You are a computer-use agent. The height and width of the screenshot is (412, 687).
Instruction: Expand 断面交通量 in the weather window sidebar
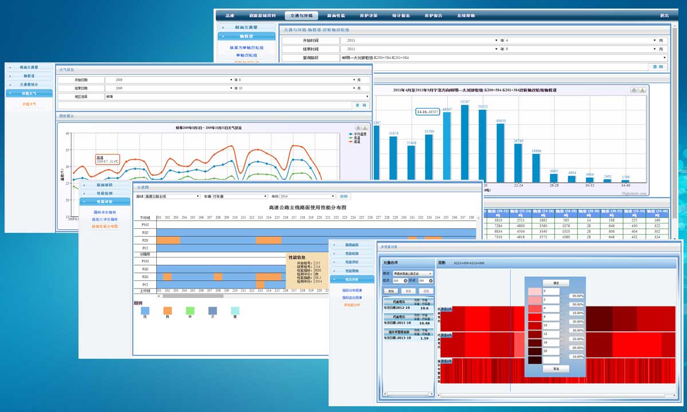[29, 68]
